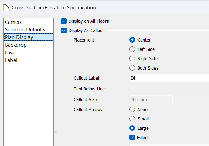Toggle the Display As Callout checkbox
The image size is (209, 146).
(64, 30)
